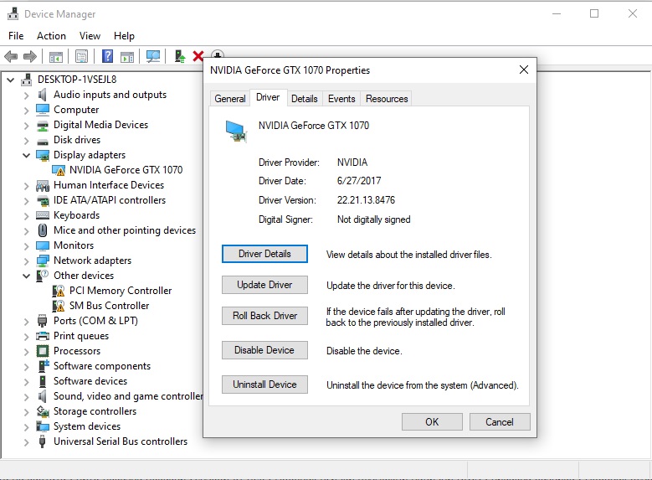This screenshot has height=480, width=652.
Task: Click the action pane toolbar icon
Action: pos(127,57)
